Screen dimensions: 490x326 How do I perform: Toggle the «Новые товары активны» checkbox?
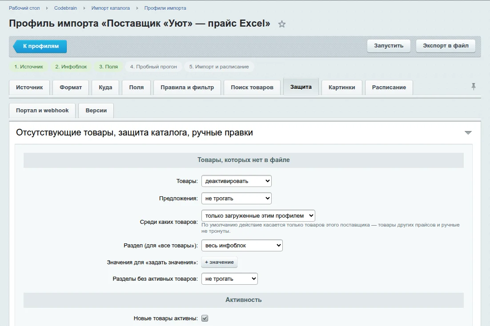click(x=205, y=318)
